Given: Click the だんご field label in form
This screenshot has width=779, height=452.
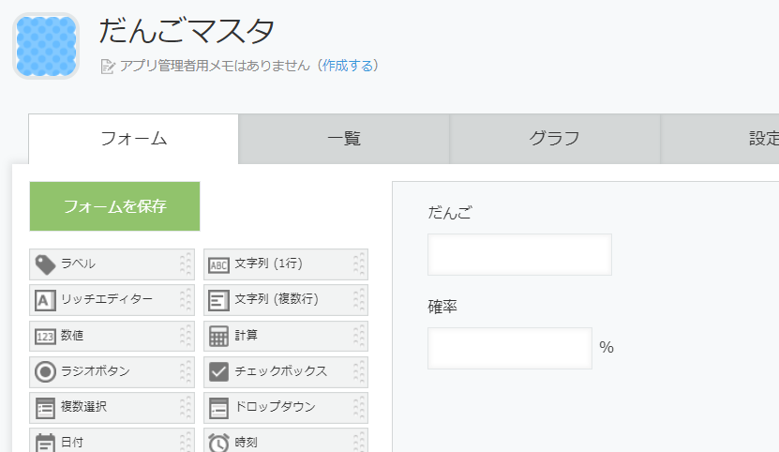Looking at the screenshot, I should [x=450, y=213].
